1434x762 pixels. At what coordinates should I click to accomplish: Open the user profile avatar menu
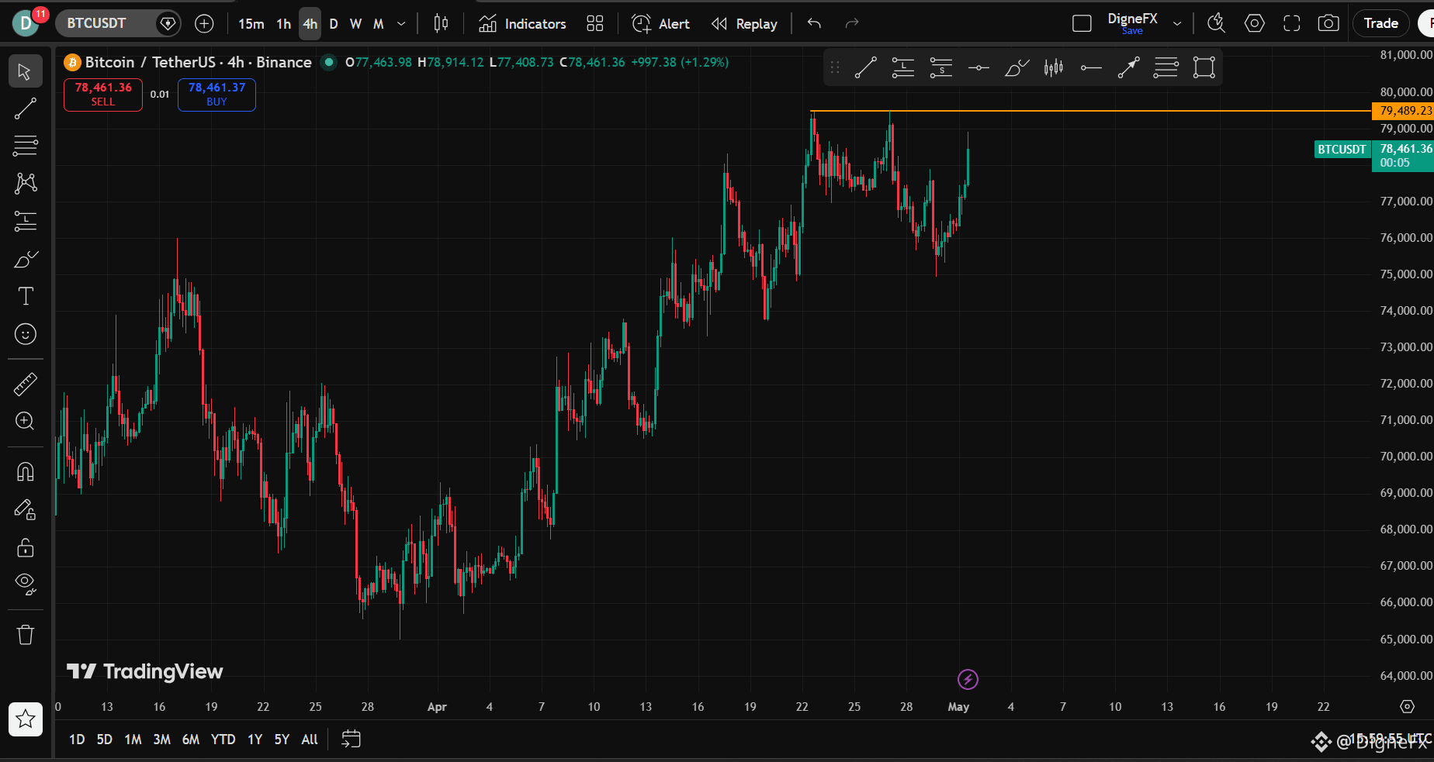26,23
